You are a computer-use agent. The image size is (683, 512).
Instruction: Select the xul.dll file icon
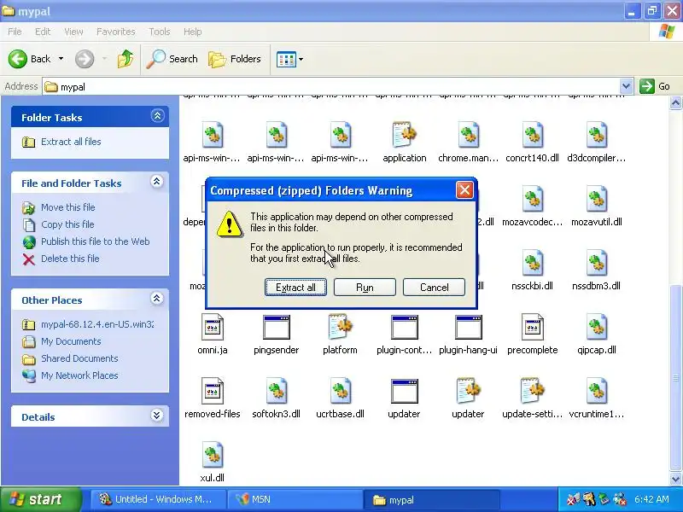(x=212, y=455)
